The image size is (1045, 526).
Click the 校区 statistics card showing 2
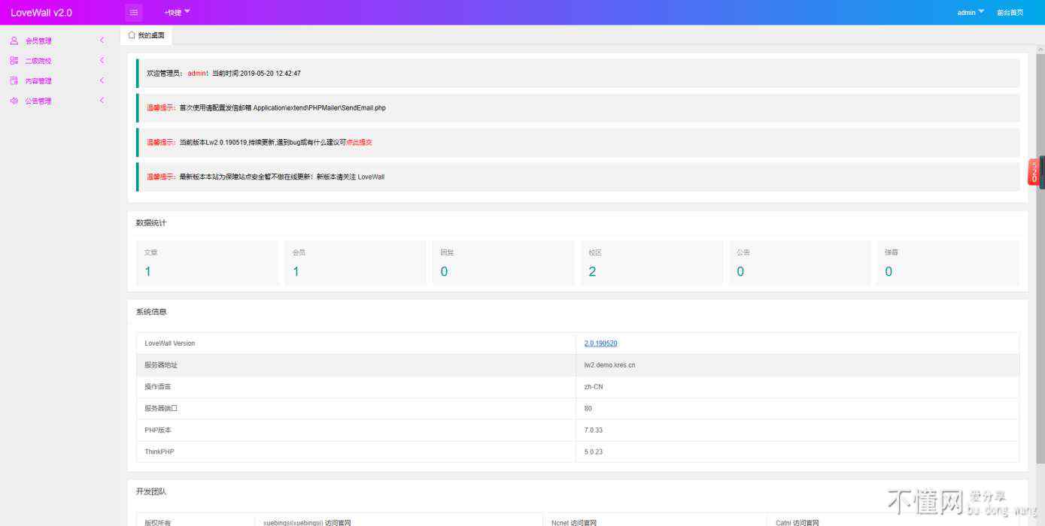coord(651,263)
